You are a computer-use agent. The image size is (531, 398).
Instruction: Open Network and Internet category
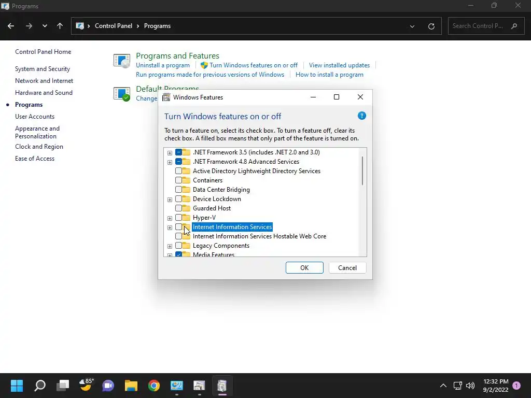(x=44, y=81)
